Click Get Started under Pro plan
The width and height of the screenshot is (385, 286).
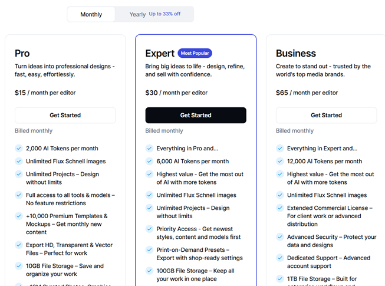point(65,115)
